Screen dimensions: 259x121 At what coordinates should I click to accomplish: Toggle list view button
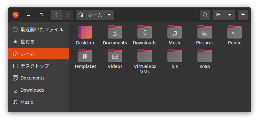point(218,15)
